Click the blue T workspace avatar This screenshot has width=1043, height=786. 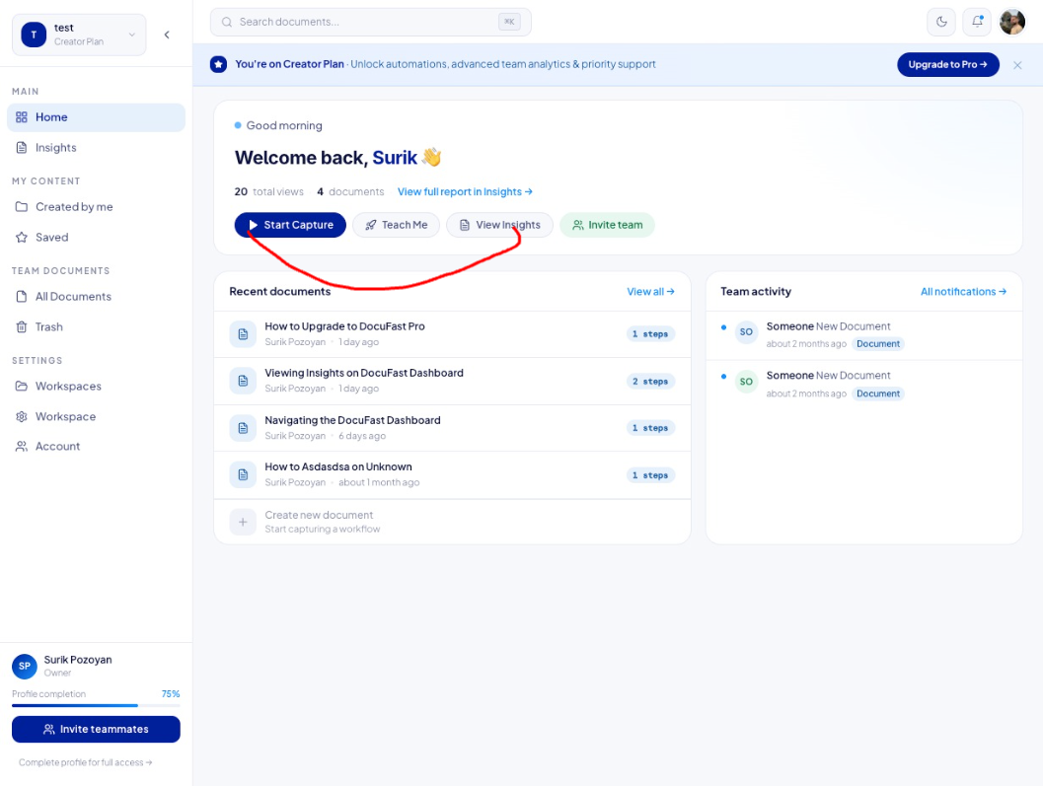tap(34, 35)
